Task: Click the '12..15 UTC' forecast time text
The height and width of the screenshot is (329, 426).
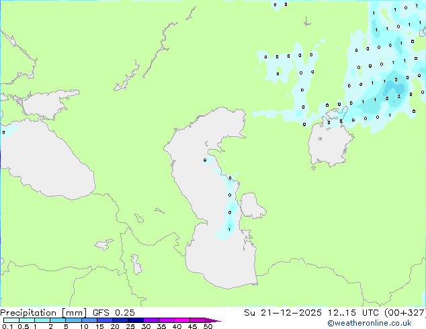Action: tap(353, 313)
